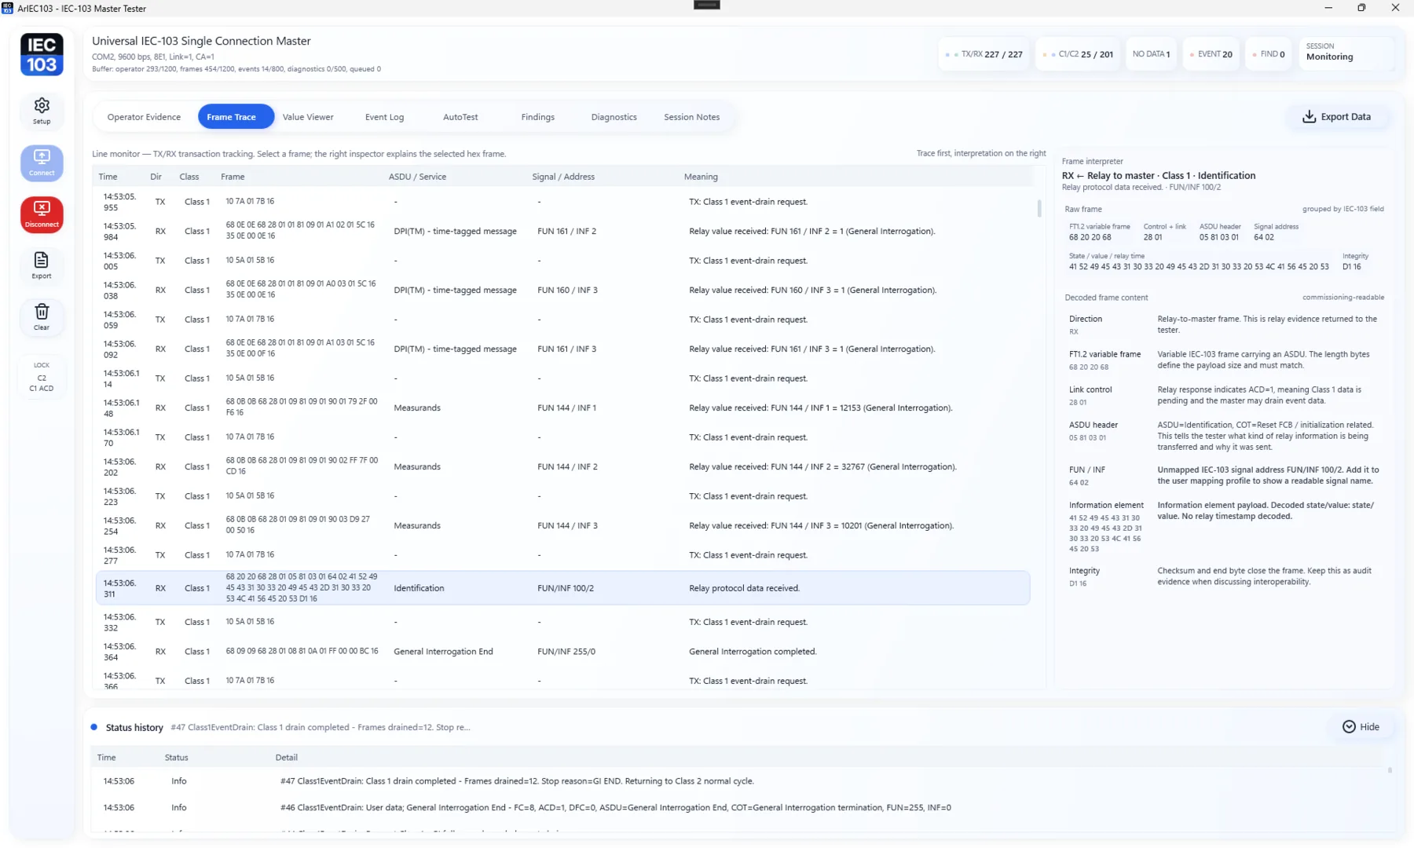The height and width of the screenshot is (848, 1414).
Task: Select the FUN 144 / INF 2 row
Action: tap(562, 466)
